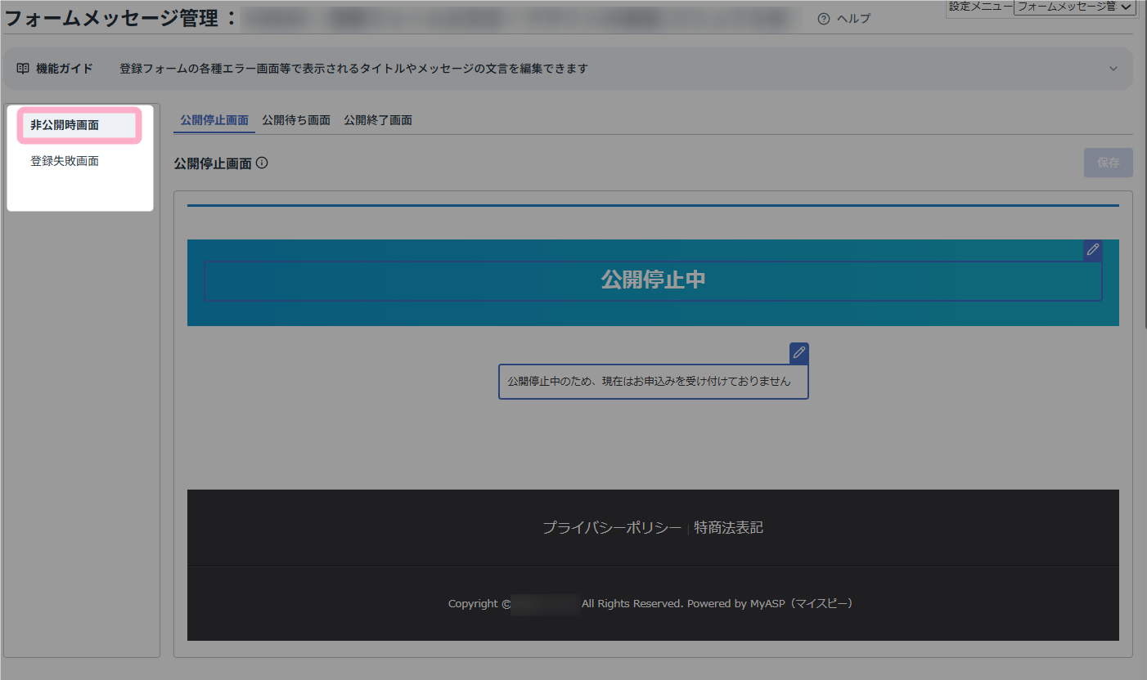Click the pencil icon above the message box

click(x=799, y=353)
